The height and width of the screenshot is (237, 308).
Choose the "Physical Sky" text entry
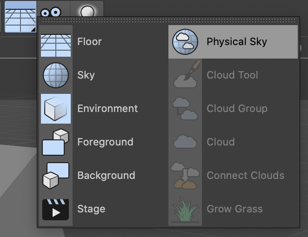pyautogui.click(x=237, y=42)
